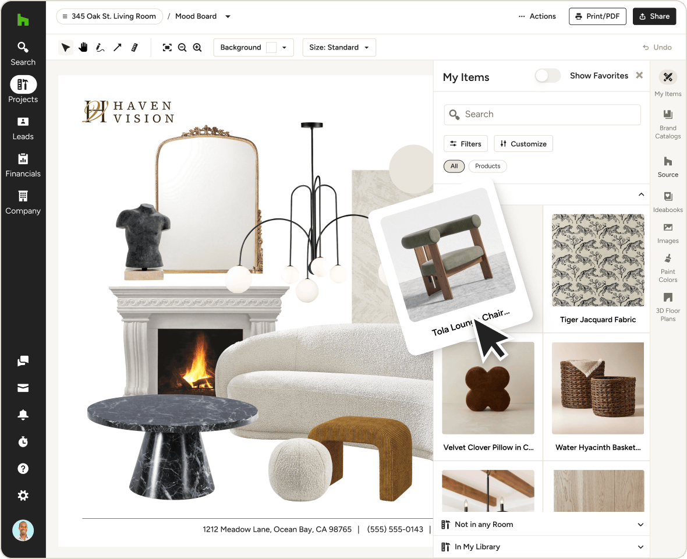The width and height of the screenshot is (687, 559).
Task: Open the settings gear icon
Action: (23, 496)
